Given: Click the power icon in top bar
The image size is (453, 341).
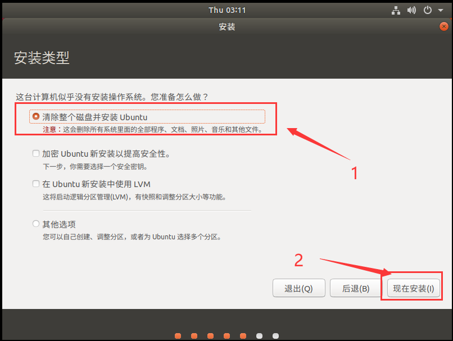Looking at the screenshot, I should tap(428, 11).
